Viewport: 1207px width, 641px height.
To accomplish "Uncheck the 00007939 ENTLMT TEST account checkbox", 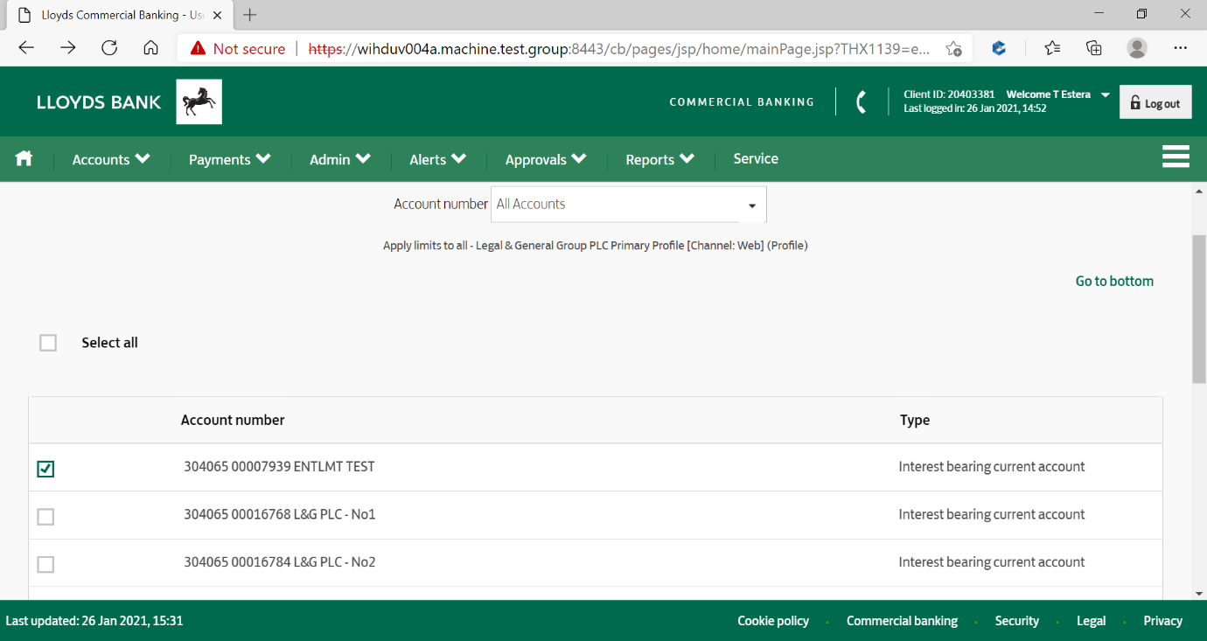I will (x=45, y=469).
